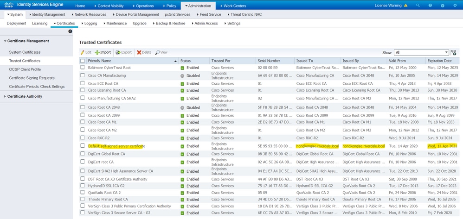Check the DST Root CA X3 checkbox
The height and width of the screenshot is (219, 463).
83,179
